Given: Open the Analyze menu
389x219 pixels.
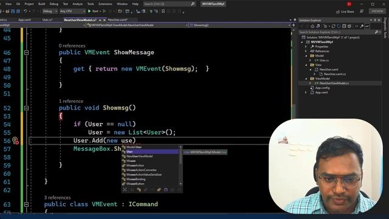Looking at the screenshot, I should pos(77,4).
